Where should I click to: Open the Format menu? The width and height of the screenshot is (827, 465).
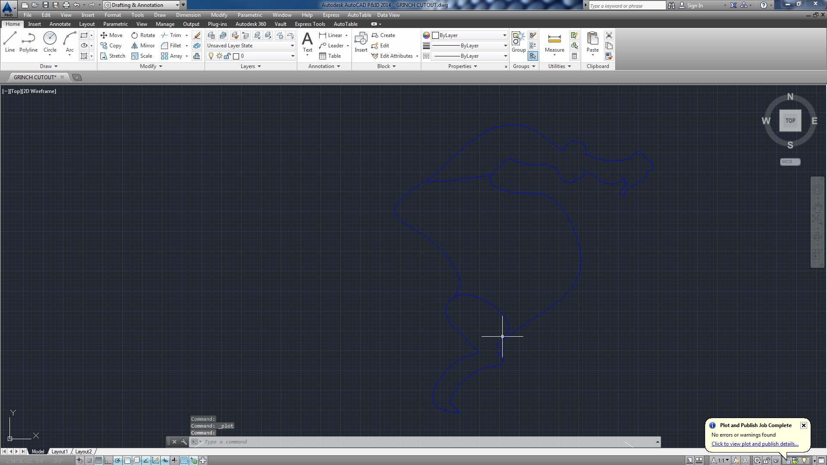click(113, 15)
